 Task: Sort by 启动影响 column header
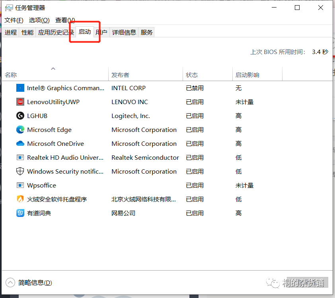point(247,75)
